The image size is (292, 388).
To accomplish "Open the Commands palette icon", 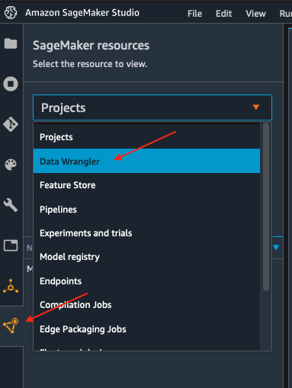I will [x=11, y=165].
